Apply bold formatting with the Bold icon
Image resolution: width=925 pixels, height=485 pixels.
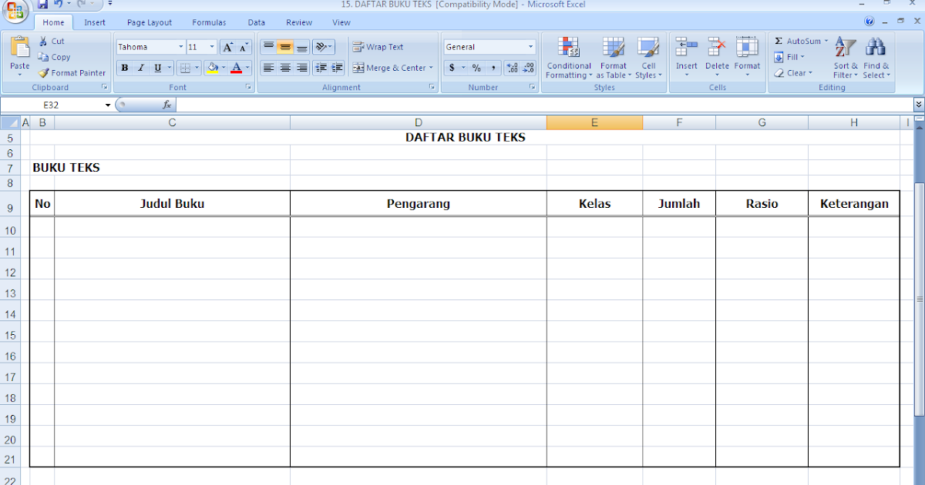[x=124, y=68]
